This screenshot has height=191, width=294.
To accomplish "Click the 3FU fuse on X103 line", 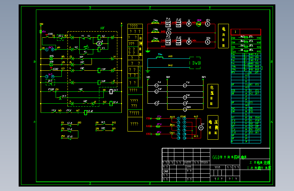I will 158,134.
